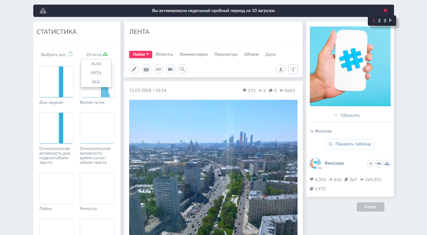Click the heart likes icon showing 273
This screenshot has height=235, width=427.
(x=244, y=91)
